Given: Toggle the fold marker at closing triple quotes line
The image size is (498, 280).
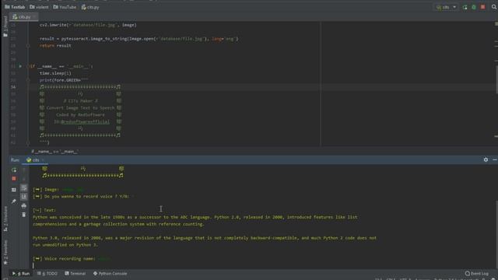Looking at the screenshot, I should (x=28, y=142).
